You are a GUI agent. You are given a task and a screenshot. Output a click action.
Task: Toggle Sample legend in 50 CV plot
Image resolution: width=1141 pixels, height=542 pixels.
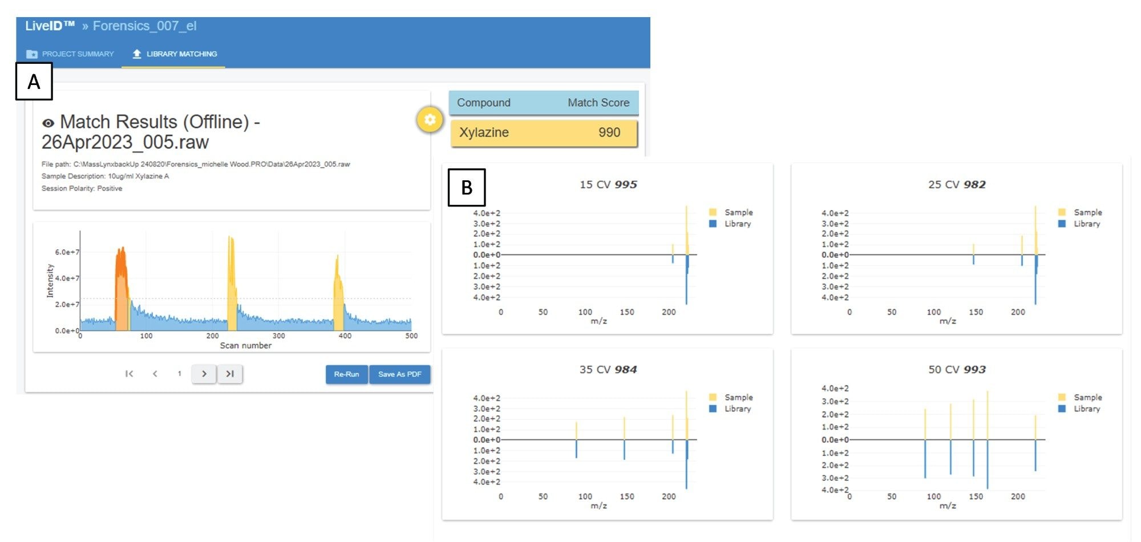(1087, 397)
